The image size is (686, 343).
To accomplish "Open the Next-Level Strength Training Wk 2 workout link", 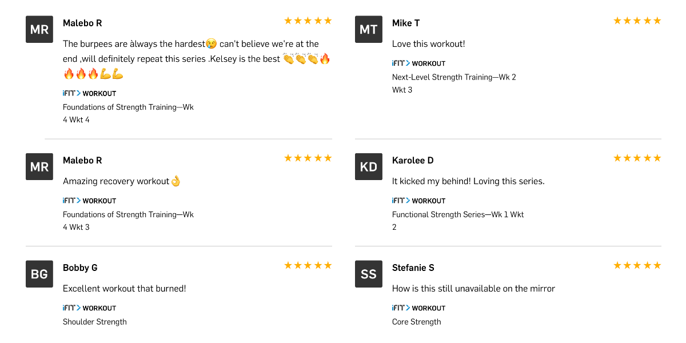I will pos(453,77).
